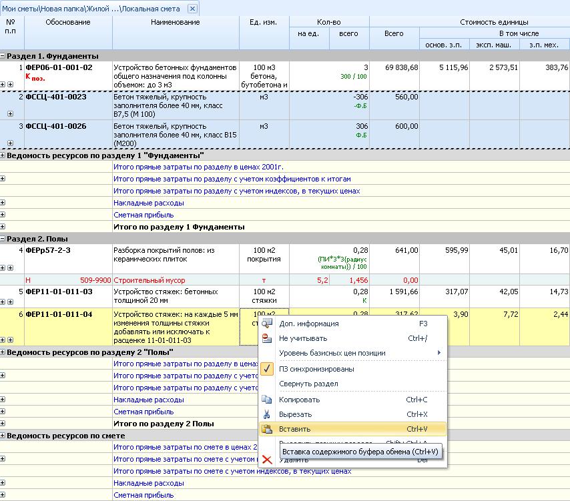Close the Локальная смета document tab
The width and height of the screenshot is (570, 501).
point(192,9)
